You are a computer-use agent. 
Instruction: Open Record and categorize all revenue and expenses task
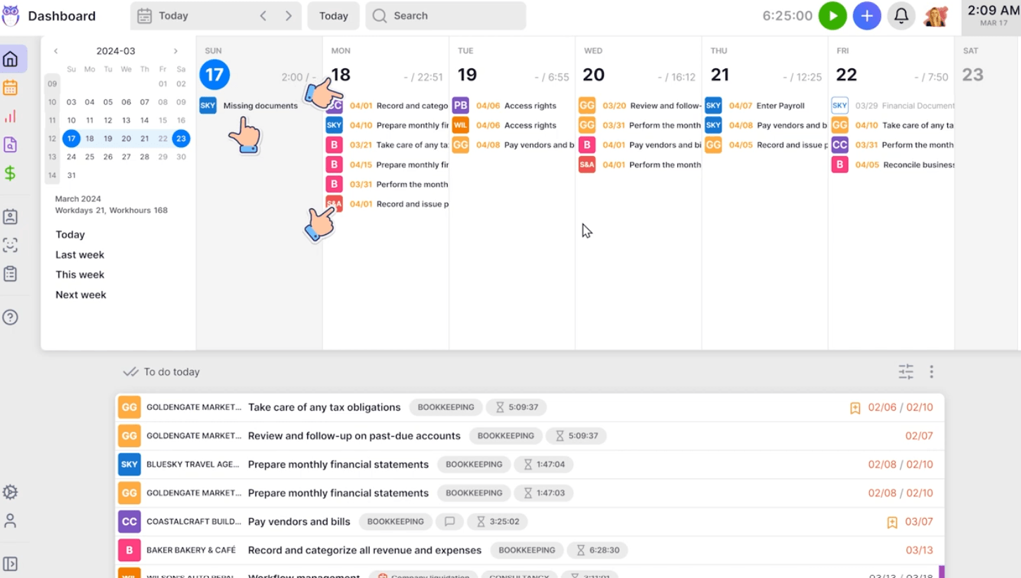[x=365, y=551]
